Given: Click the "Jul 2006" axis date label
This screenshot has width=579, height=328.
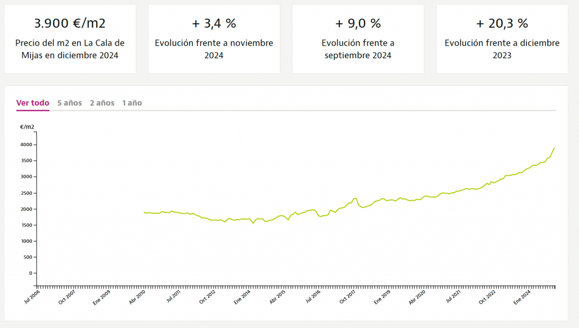Looking at the screenshot, I should point(32,297).
